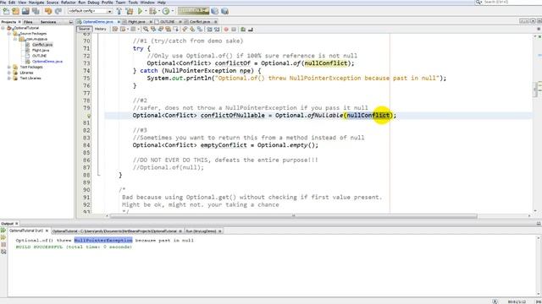Click the search field in top right

509,2
